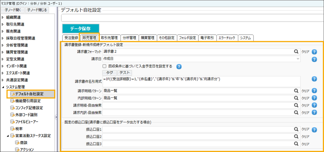Image resolution: width=324 pixels, height=152 pixels.
Task: Expand the インポート関連 tree node
Action: point(3,66)
